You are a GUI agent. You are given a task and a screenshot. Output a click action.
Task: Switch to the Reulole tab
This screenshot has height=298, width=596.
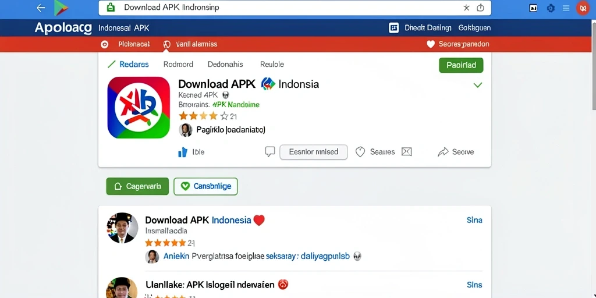pyautogui.click(x=272, y=65)
